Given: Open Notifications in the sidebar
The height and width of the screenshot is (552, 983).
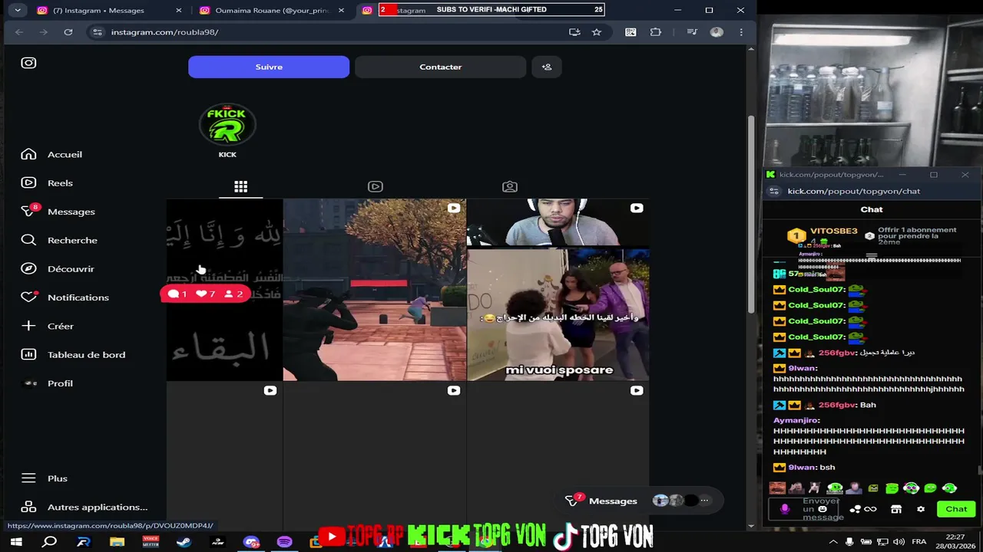Looking at the screenshot, I should [65, 297].
